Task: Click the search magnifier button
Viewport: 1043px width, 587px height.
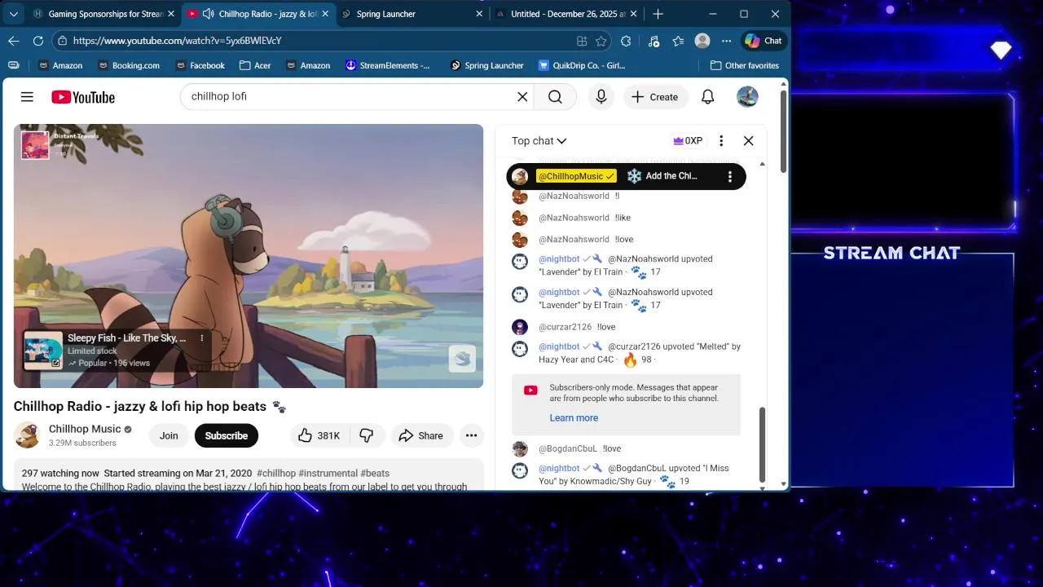Action: (555, 97)
